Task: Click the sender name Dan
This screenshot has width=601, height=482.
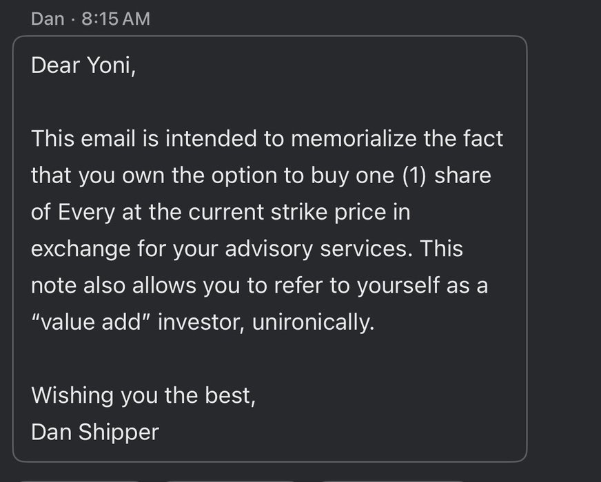Action: [48, 19]
